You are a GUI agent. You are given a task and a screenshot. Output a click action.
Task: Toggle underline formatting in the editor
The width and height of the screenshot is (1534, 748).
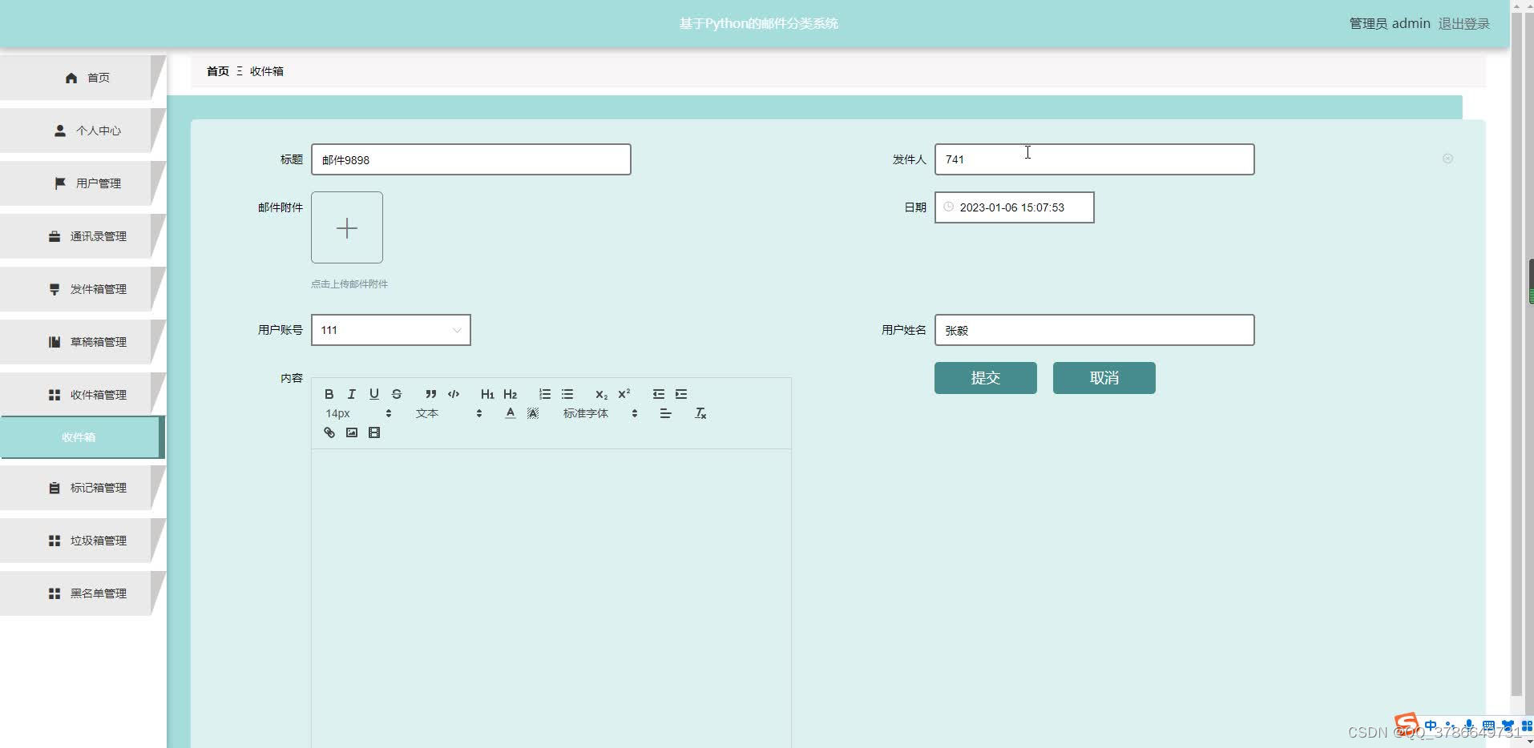click(373, 394)
